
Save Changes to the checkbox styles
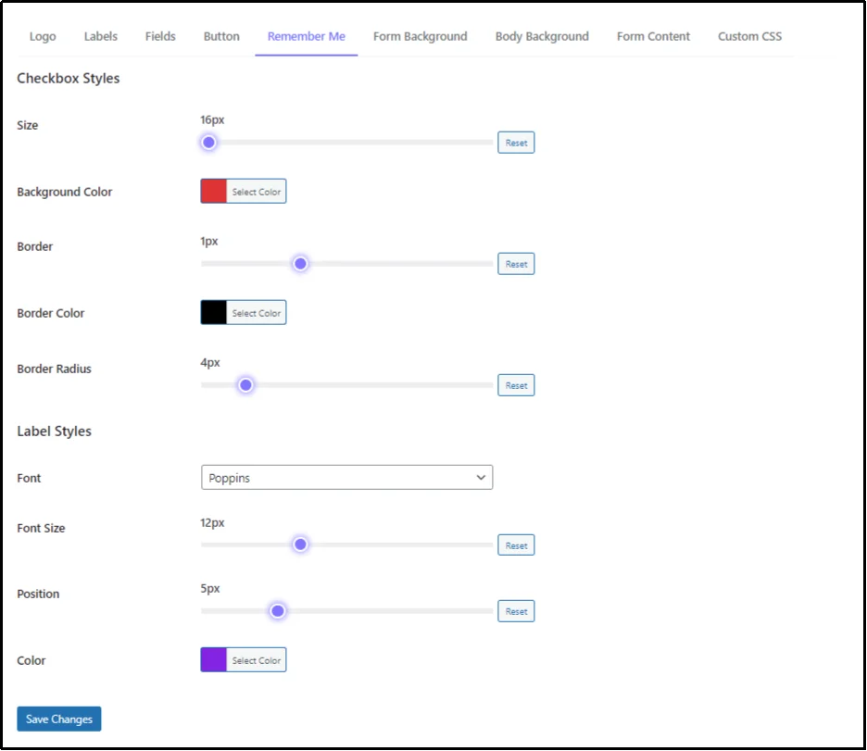(x=58, y=719)
